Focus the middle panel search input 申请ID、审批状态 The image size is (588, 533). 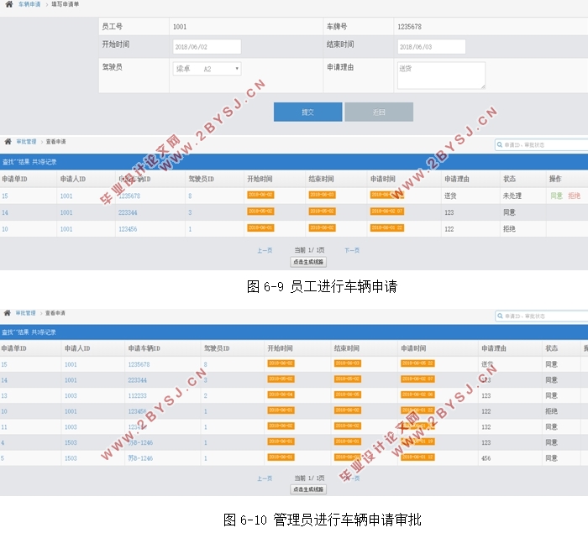click(x=542, y=144)
